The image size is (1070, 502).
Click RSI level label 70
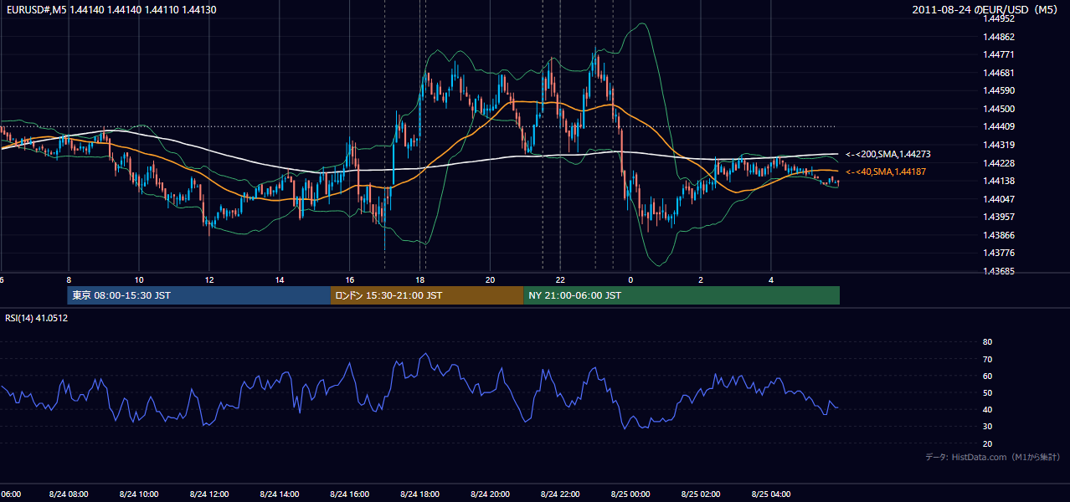[987, 359]
